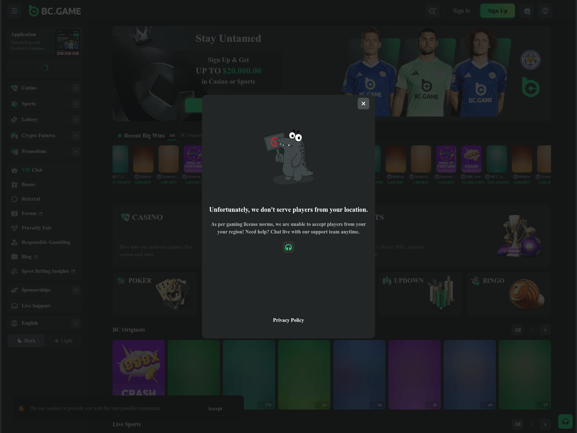This screenshot has width=577, height=433.
Task: Select the All tab in Recent Big Wins
Action: point(172,136)
